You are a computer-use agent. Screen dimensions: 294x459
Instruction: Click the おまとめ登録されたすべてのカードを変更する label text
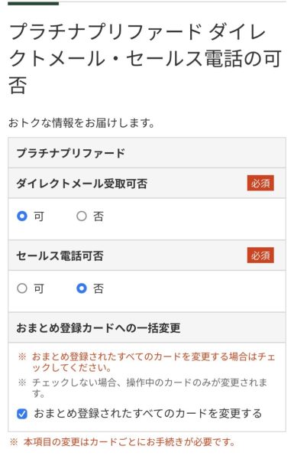point(147,414)
